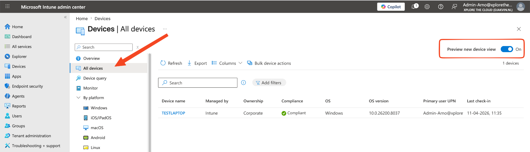Sort by Managed by column header
The height and width of the screenshot is (152, 530).
tap(217, 101)
